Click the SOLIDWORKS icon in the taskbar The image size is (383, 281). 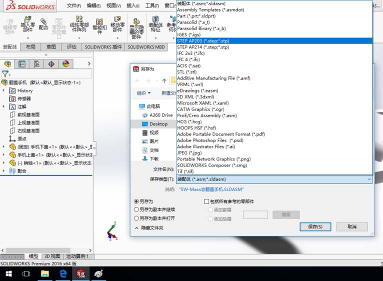pyautogui.click(x=81, y=274)
